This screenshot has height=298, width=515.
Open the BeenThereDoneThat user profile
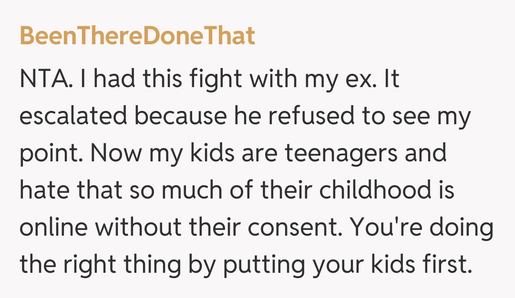(x=137, y=37)
